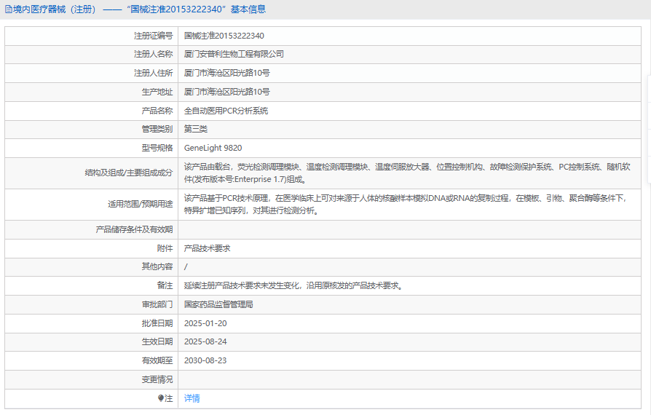Click the address value in the 生产地址 row
This screenshot has height=415, width=651.
(x=226, y=92)
